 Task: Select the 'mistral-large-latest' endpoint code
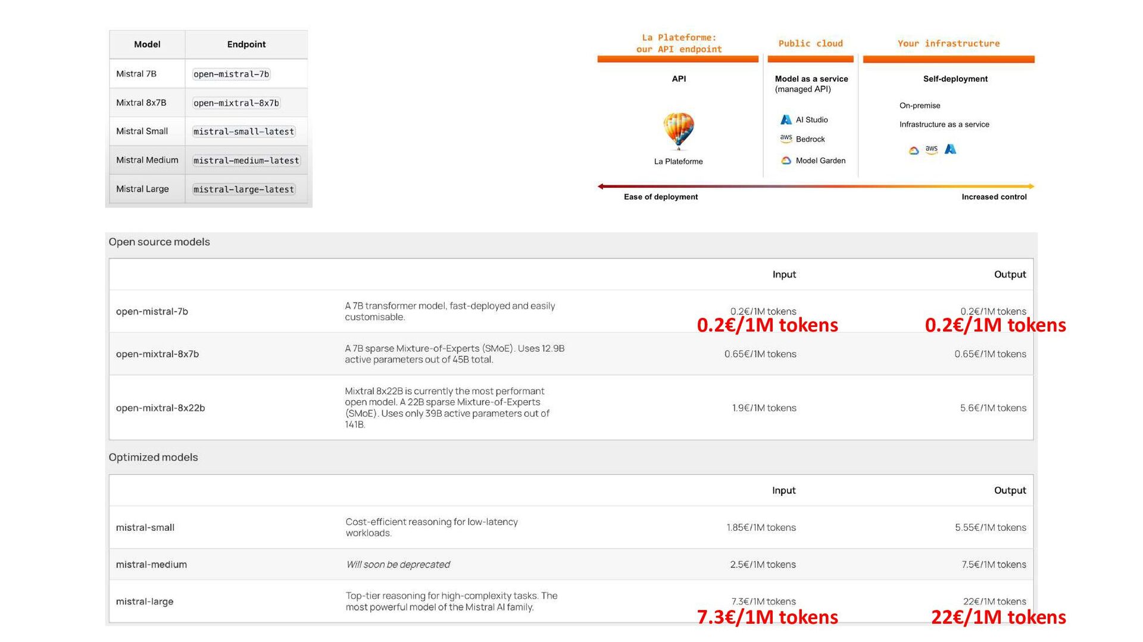(244, 189)
